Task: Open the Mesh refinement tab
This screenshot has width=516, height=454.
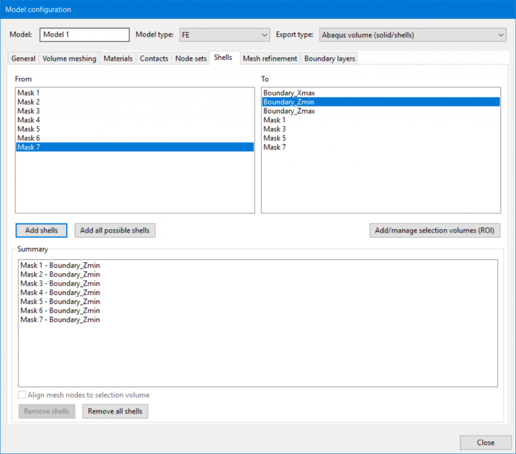Action: pos(270,58)
